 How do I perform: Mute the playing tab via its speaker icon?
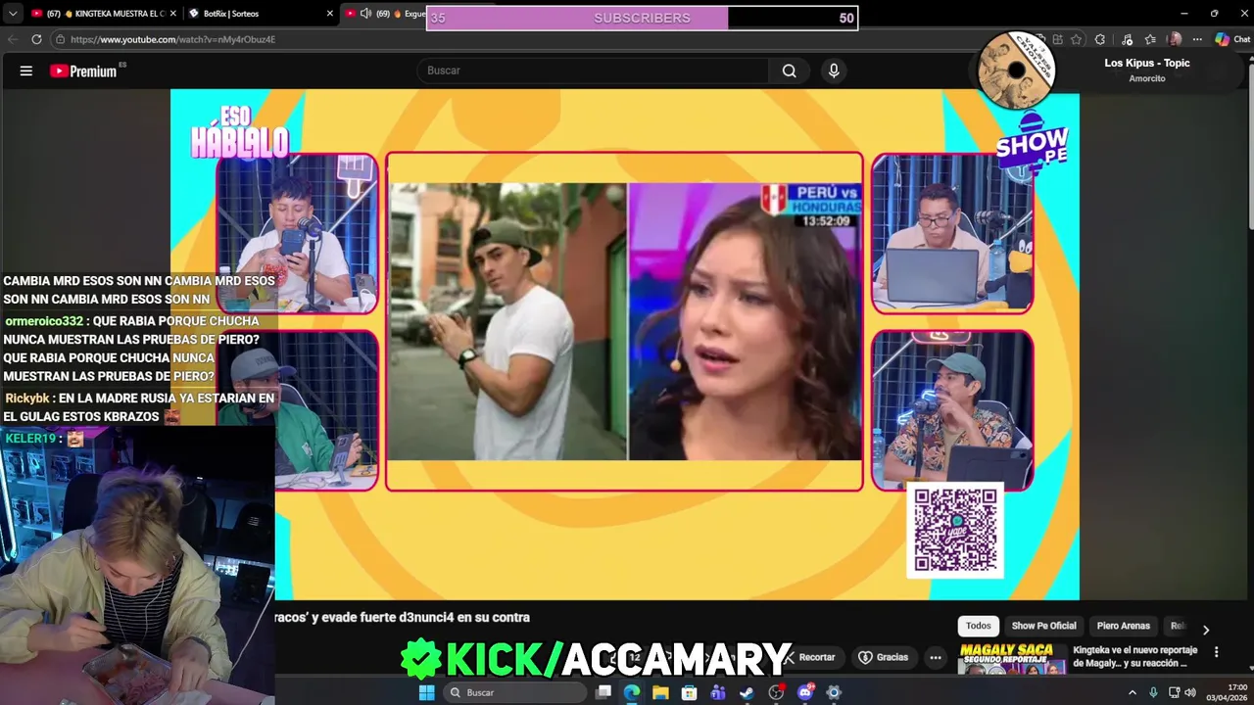[x=365, y=14]
